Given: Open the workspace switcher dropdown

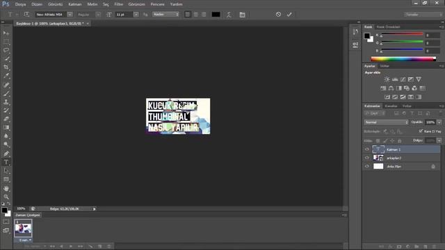Looking at the screenshot, I should pyautogui.click(x=423, y=15).
